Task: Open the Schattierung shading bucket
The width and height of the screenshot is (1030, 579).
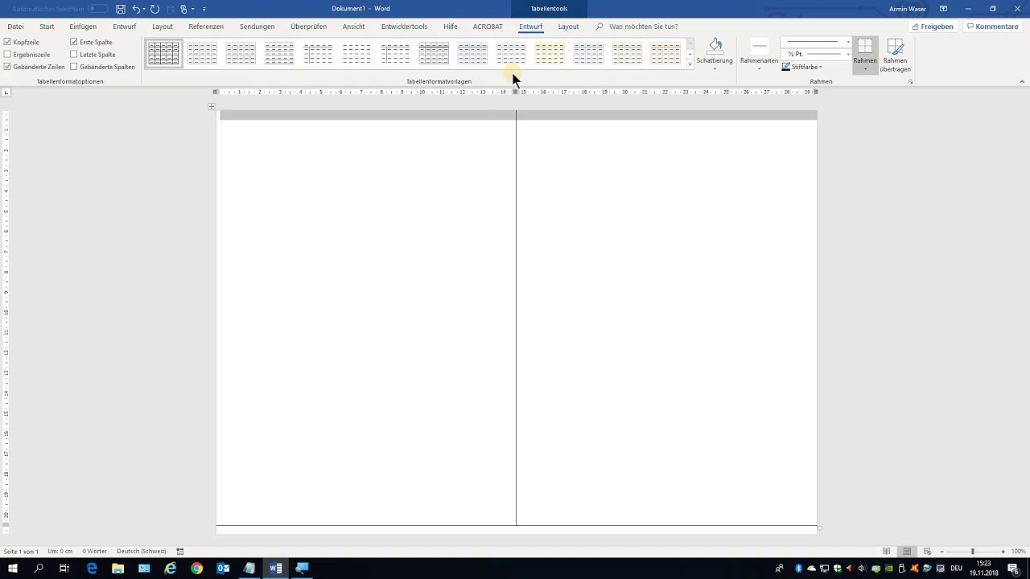Action: pyautogui.click(x=715, y=48)
